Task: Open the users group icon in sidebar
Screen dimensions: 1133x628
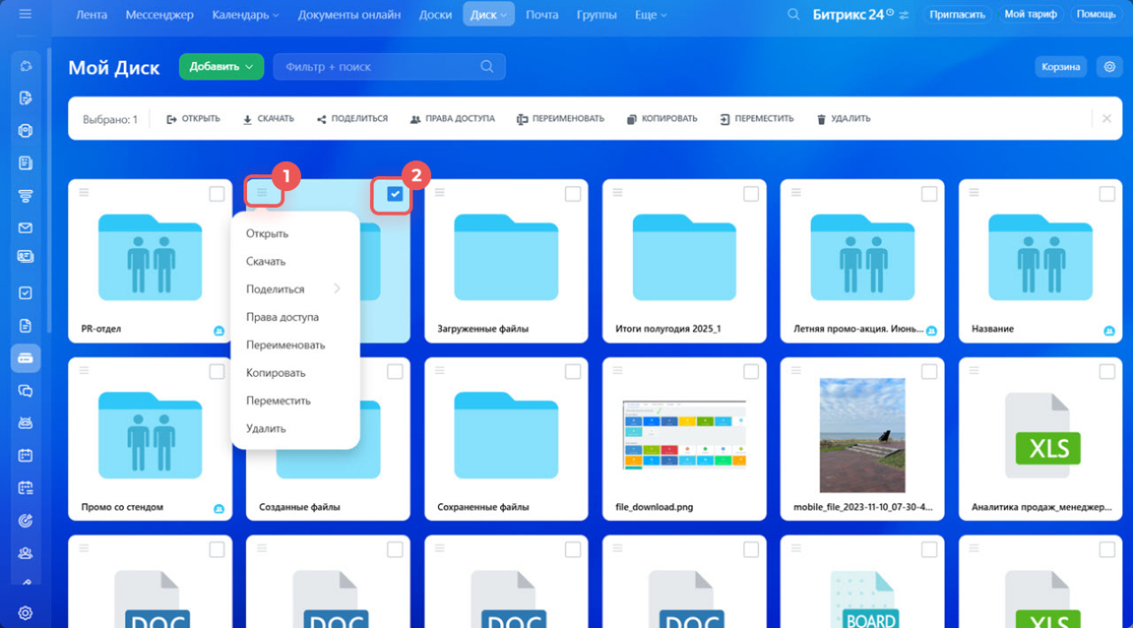Action: pyautogui.click(x=26, y=553)
